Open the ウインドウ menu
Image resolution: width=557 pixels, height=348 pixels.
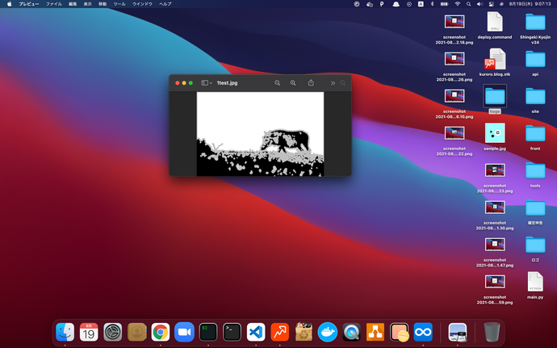click(x=142, y=4)
